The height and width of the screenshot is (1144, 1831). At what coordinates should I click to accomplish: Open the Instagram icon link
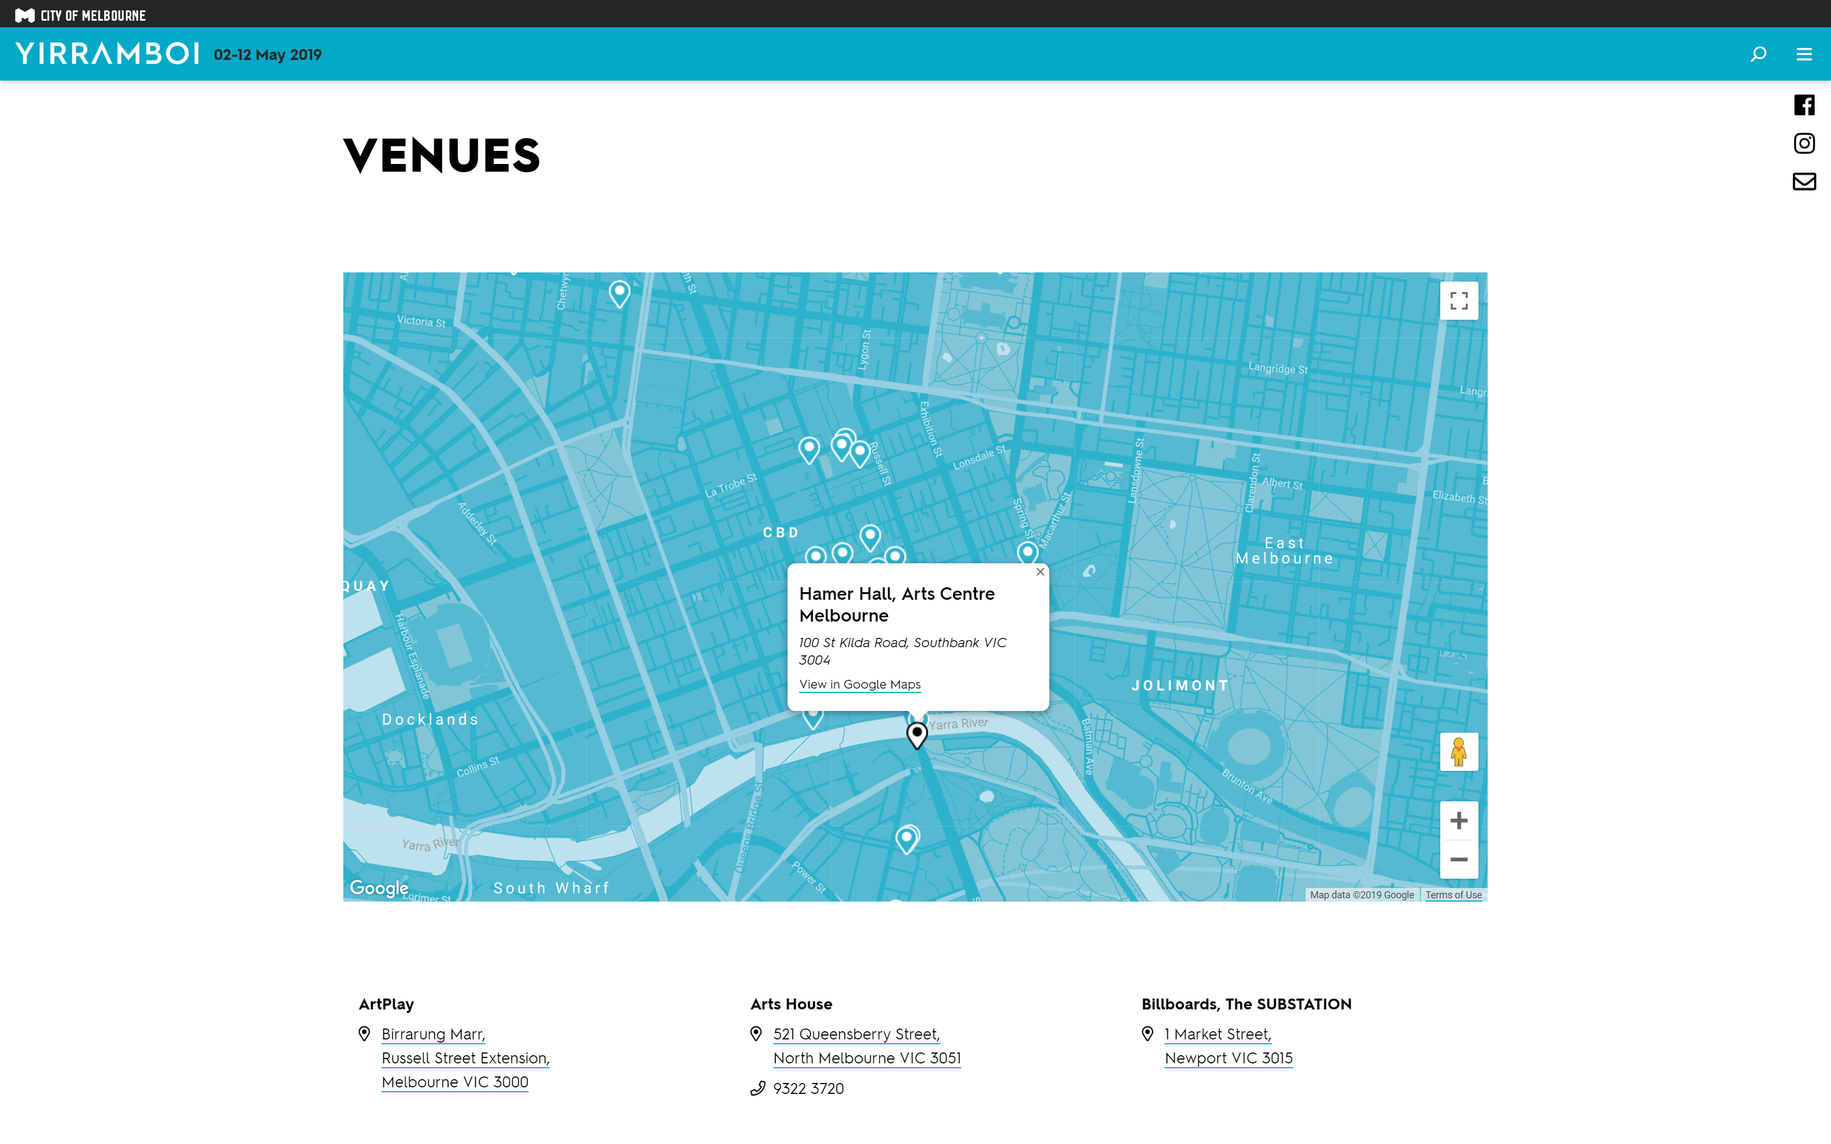pyautogui.click(x=1804, y=143)
